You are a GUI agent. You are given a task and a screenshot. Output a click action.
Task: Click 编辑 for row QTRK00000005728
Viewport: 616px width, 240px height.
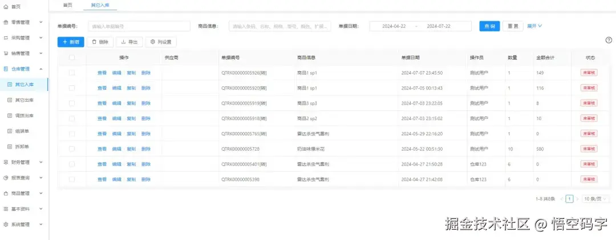coord(117,149)
